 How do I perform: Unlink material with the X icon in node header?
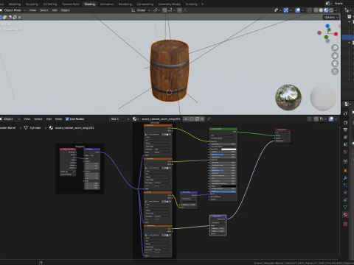pos(202,119)
